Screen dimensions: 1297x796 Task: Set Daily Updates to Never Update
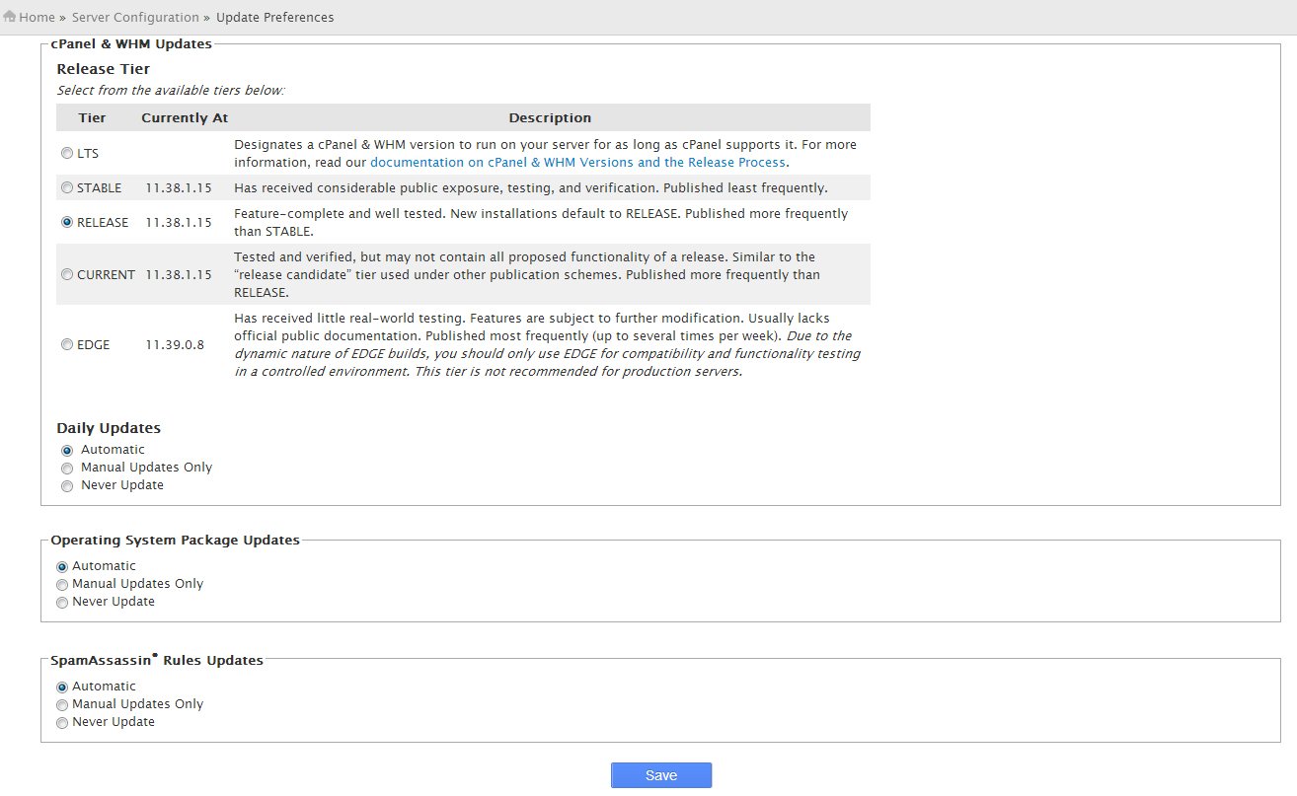tap(67, 485)
